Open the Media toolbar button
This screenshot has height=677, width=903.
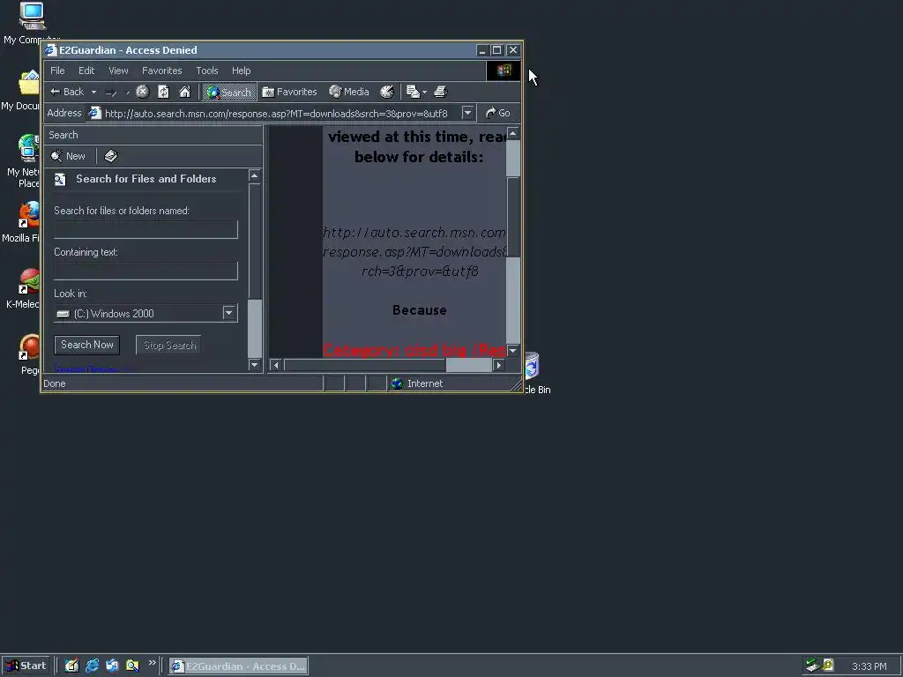(349, 92)
